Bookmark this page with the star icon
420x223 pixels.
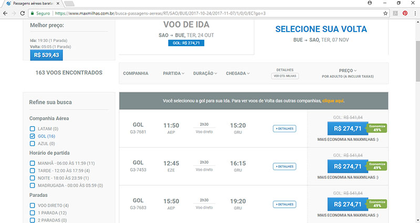[385, 13]
